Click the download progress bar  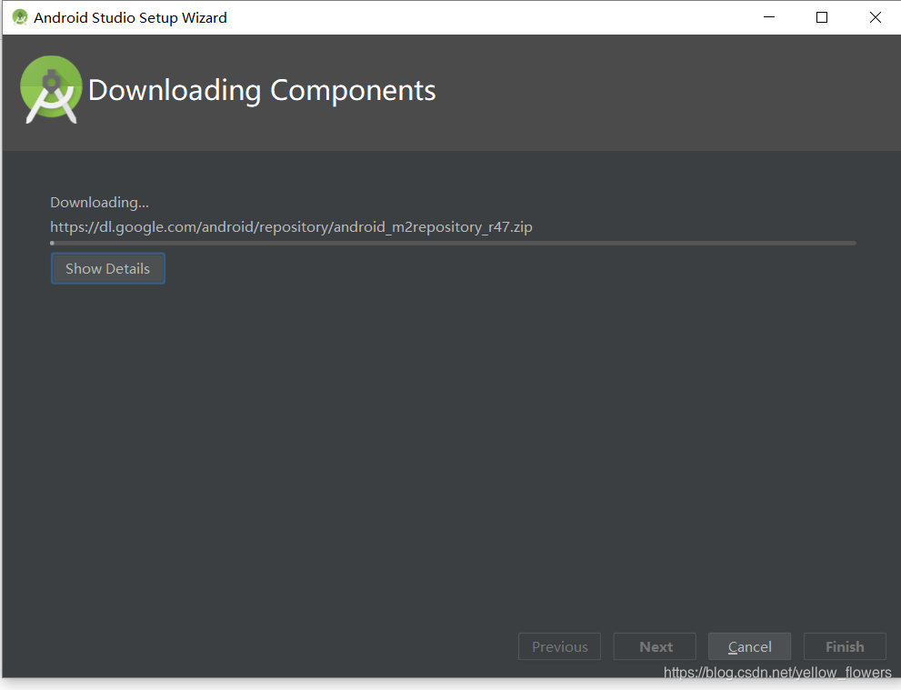(x=453, y=243)
